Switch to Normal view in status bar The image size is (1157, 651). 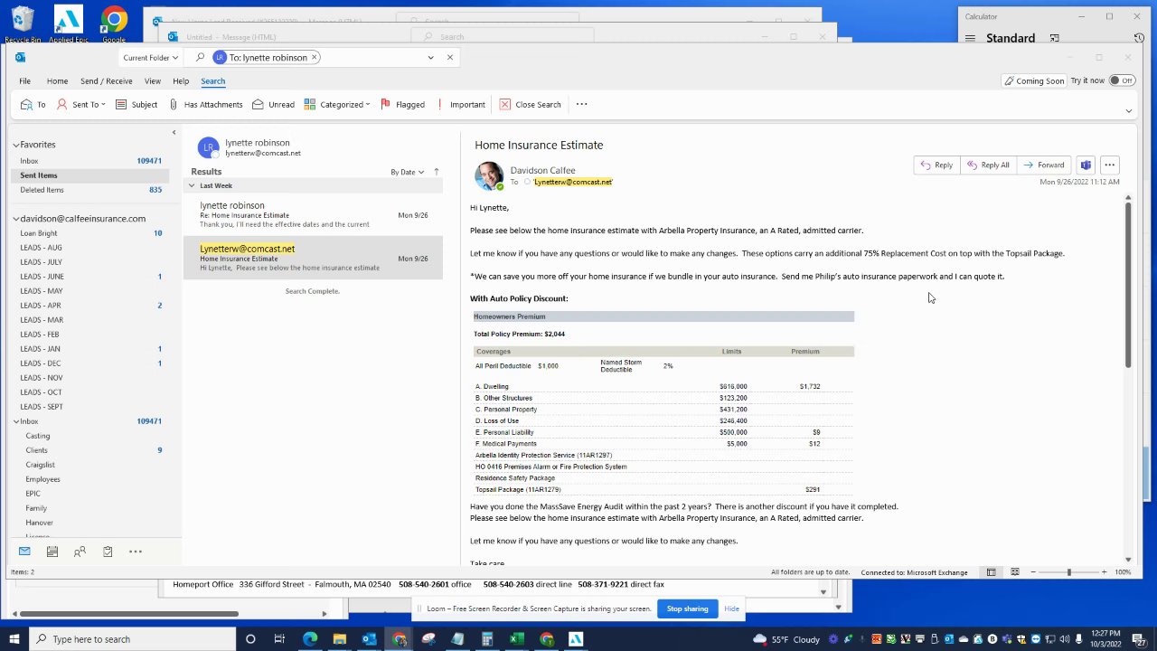992,572
